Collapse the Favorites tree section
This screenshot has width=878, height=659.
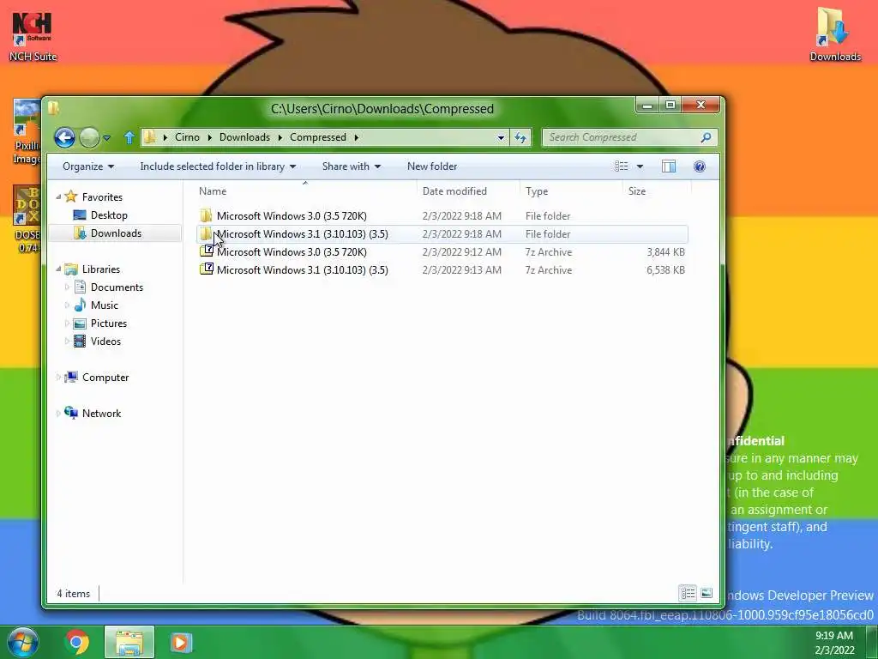(x=58, y=196)
